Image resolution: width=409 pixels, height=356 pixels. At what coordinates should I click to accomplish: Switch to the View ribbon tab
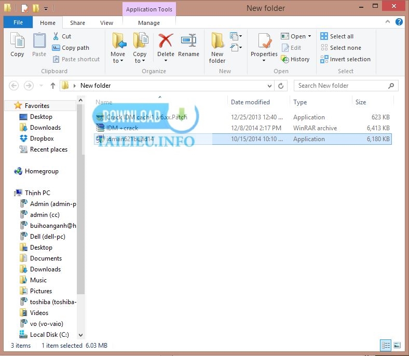(106, 23)
